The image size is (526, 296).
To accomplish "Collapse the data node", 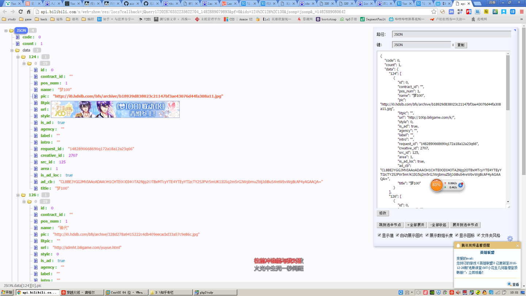I will [x=12, y=50].
